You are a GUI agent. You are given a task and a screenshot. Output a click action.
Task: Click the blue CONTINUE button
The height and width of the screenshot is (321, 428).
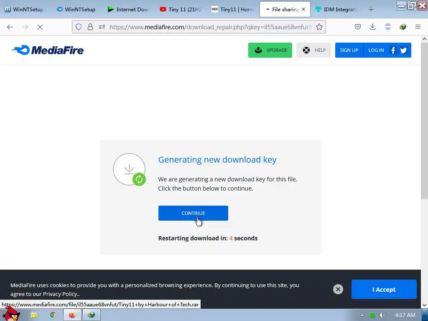pos(193,213)
